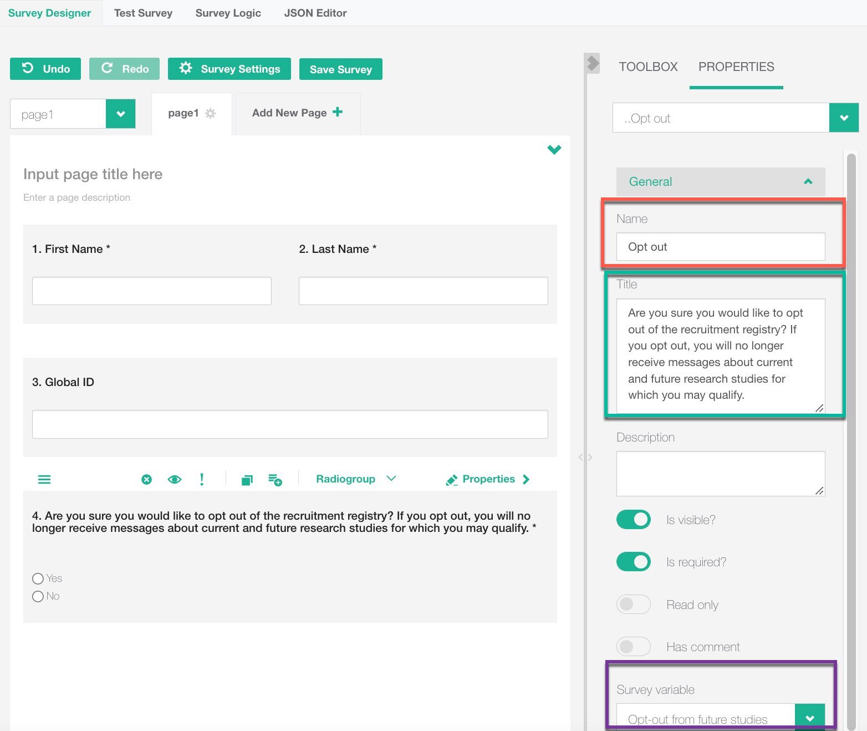This screenshot has height=731, width=867.
Task: Click the exclamation mark required icon
Action: point(202,480)
